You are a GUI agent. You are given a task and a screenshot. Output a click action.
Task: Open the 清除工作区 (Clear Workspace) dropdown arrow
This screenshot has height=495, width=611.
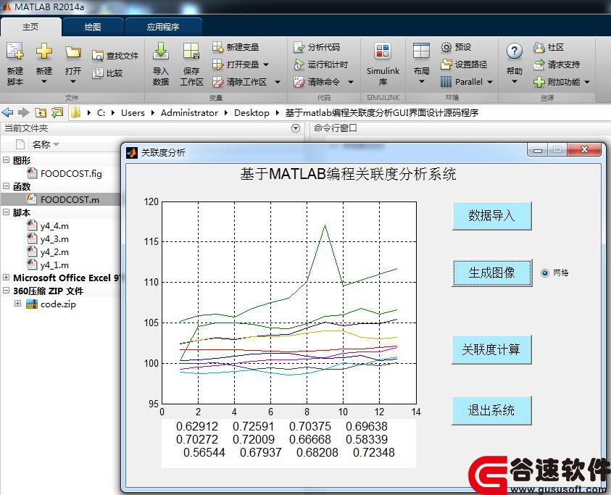pos(278,82)
